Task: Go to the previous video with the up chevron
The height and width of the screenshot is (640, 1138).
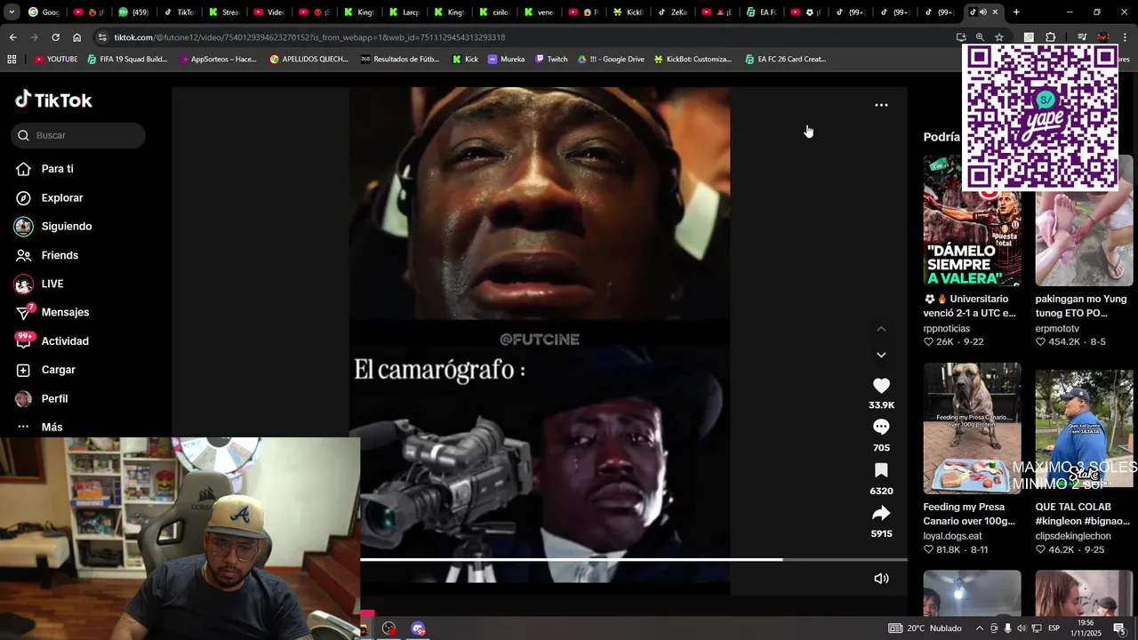Action: 881,329
